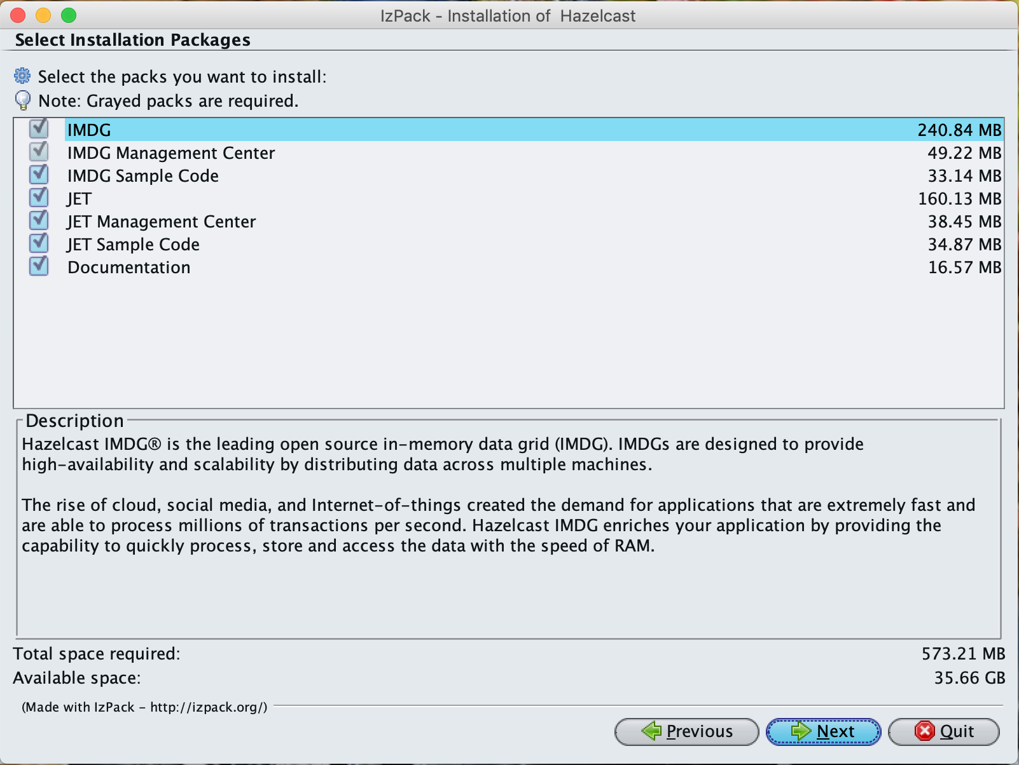Click the Total space required label
This screenshot has width=1019, height=765.
click(x=97, y=654)
